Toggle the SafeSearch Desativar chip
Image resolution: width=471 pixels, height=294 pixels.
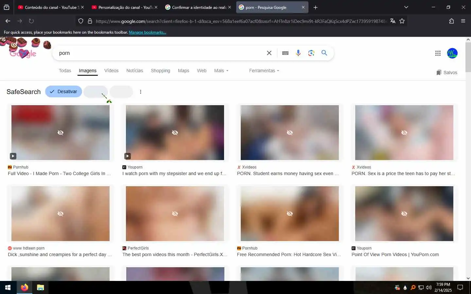coord(63,91)
